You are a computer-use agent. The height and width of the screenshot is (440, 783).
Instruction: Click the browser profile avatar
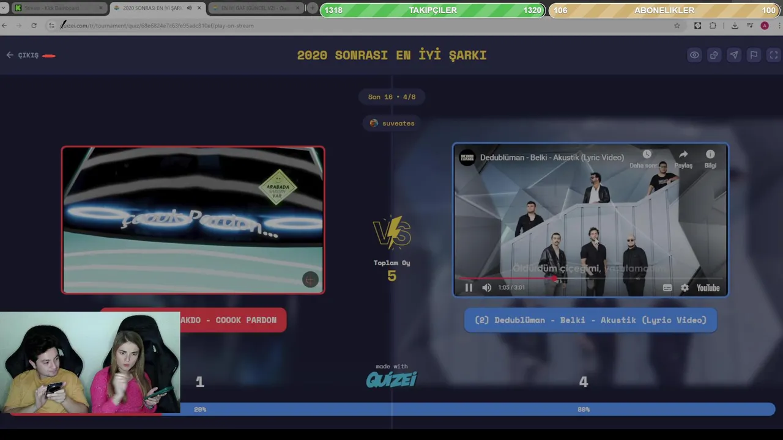[765, 26]
